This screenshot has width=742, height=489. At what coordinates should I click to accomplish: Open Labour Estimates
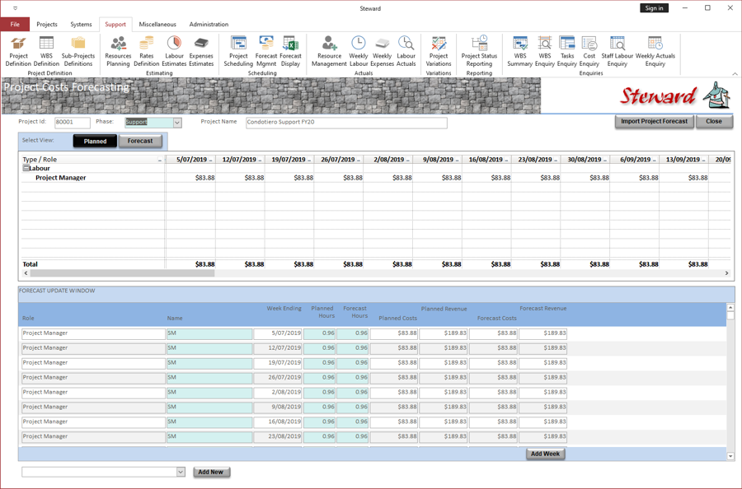174,52
